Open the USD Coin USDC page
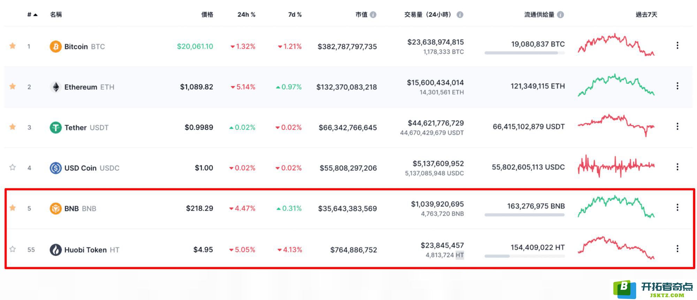 pos(92,168)
